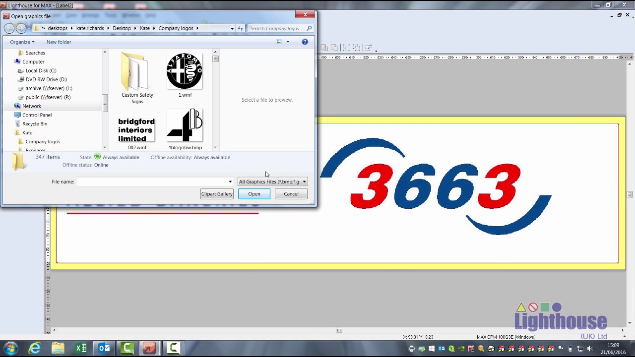Click the group objects toolbar icon
635x357 pixels.
346,48
